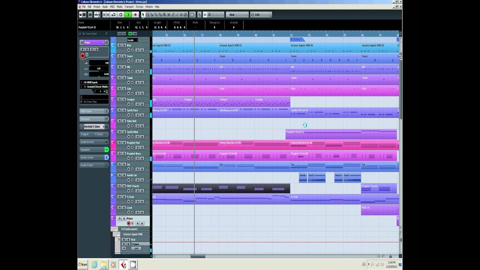Collapse the VST Instruments folder
The height and width of the screenshot is (270, 480).
click(x=117, y=229)
